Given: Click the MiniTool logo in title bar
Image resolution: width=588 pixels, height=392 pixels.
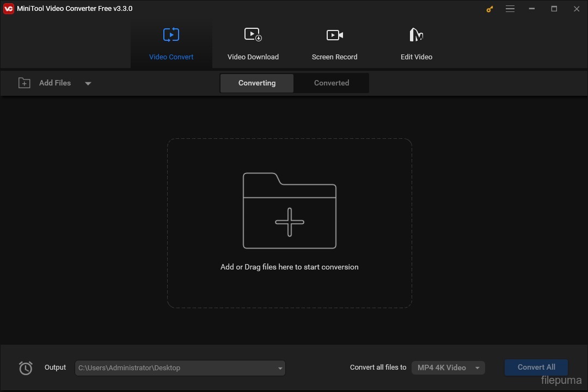Looking at the screenshot, I should point(8,8).
